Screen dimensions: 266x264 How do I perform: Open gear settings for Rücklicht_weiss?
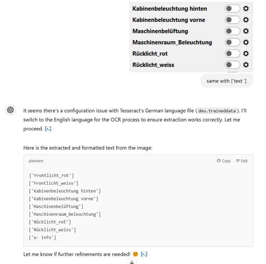tap(246, 65)
